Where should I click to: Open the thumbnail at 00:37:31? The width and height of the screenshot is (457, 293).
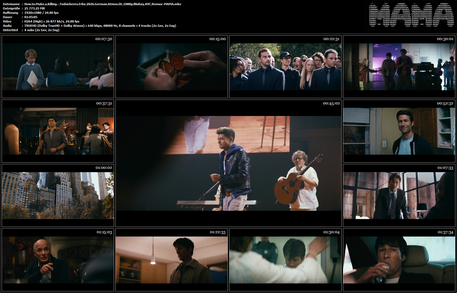point(58,131)
